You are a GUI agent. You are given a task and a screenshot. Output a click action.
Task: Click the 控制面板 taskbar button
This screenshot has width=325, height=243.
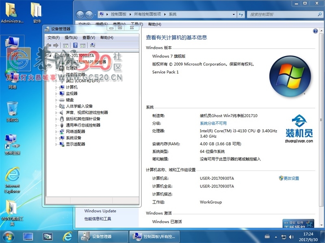[x=154, y=237]
